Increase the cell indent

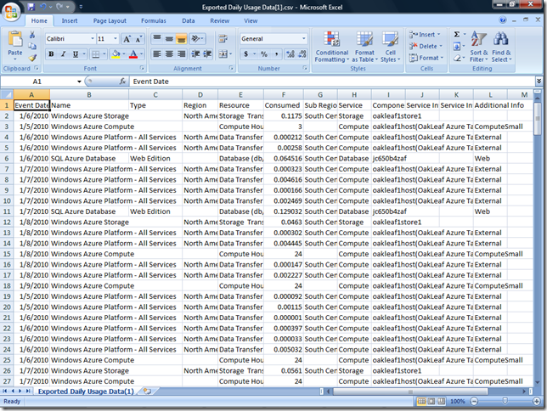coord(207,54)
